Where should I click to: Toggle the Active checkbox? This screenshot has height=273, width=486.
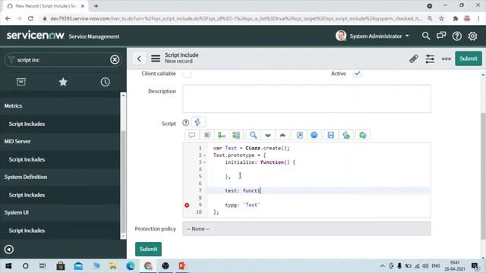tap(357, 74)
